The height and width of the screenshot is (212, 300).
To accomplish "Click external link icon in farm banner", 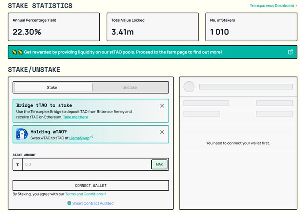I will (290, 52).
